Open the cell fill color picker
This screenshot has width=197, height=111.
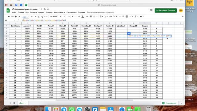tap(87, 16)
